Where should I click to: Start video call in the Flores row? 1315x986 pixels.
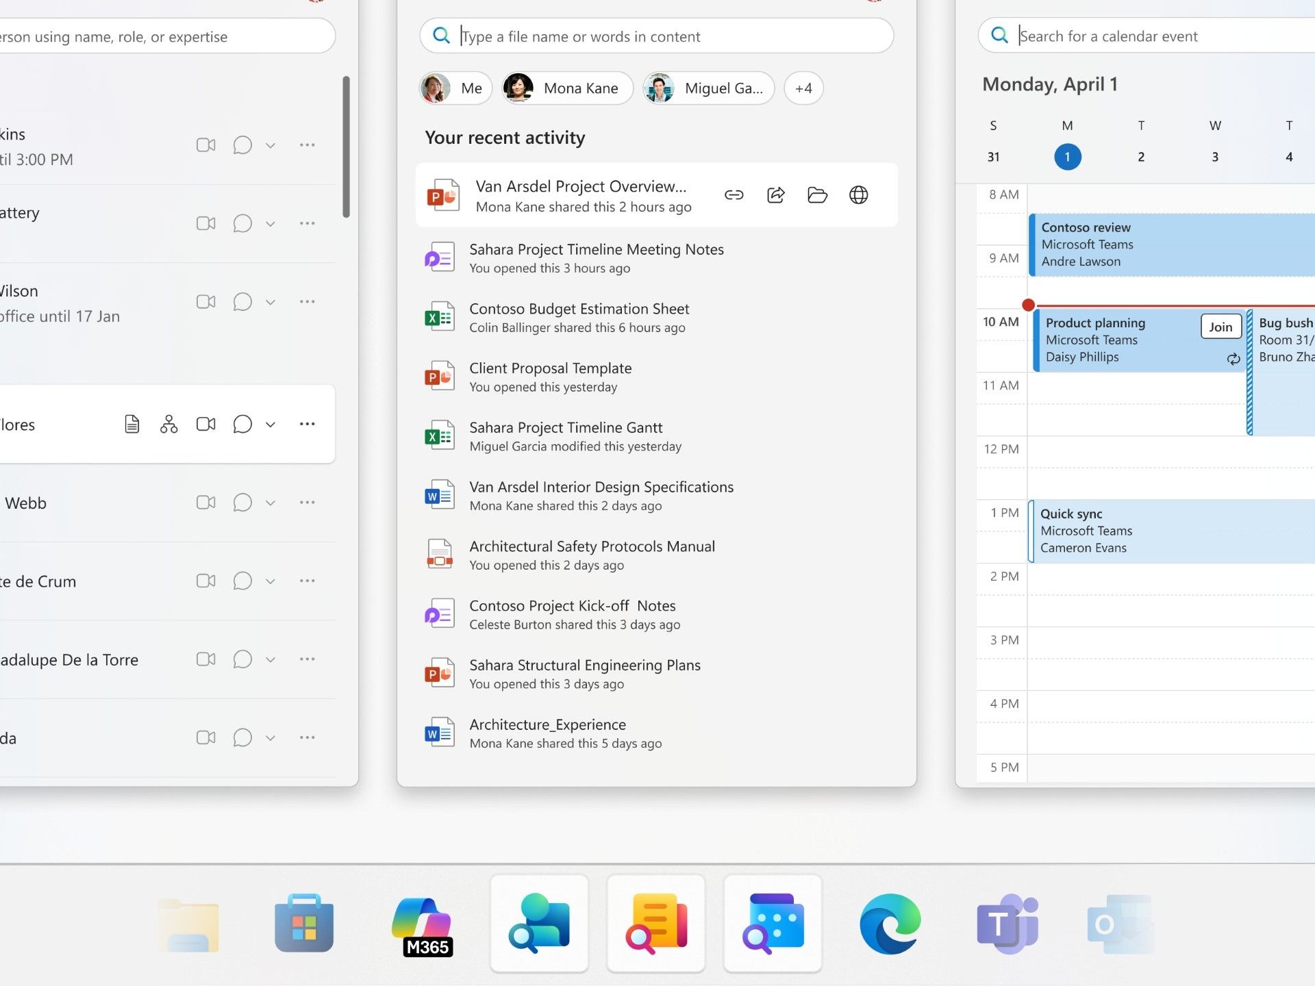(206, 425)
